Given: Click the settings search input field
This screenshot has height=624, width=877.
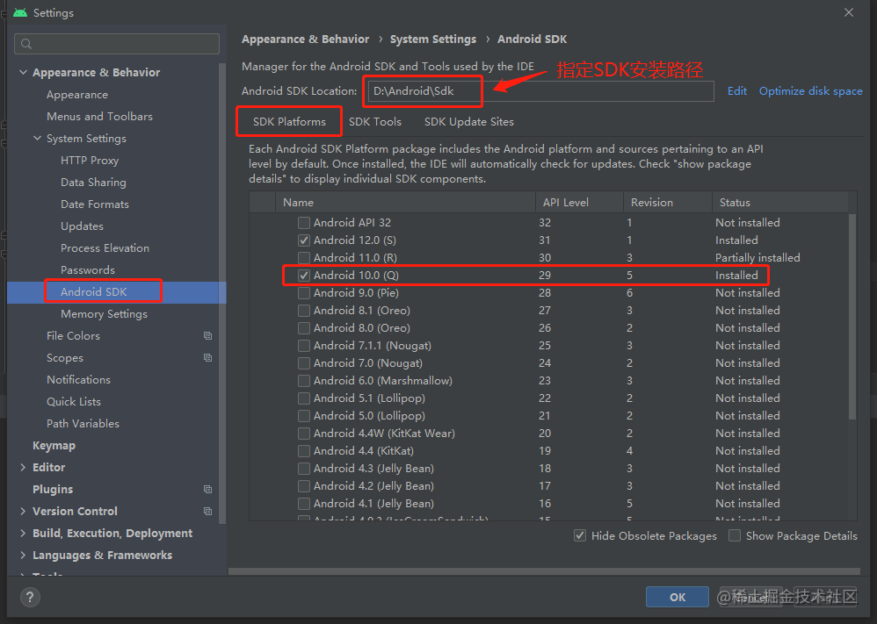Looking at the screenshot, I should tap(117, 44).
